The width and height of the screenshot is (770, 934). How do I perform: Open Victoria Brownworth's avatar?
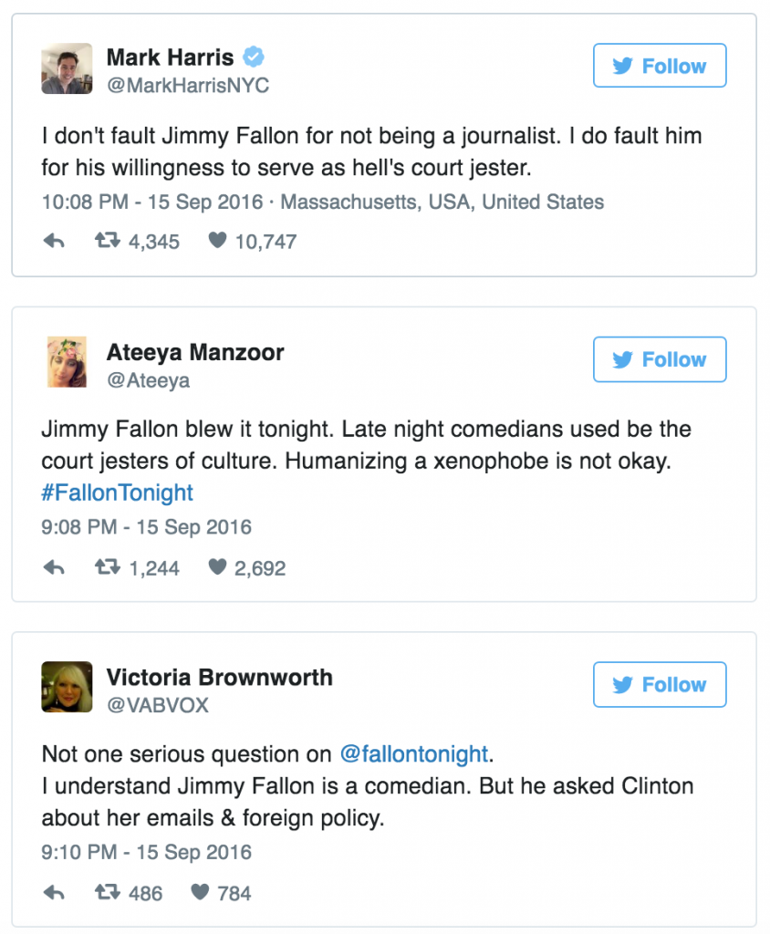pos(67,687)
